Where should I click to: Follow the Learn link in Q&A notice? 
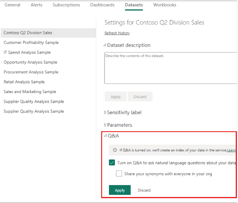[231, 150]
